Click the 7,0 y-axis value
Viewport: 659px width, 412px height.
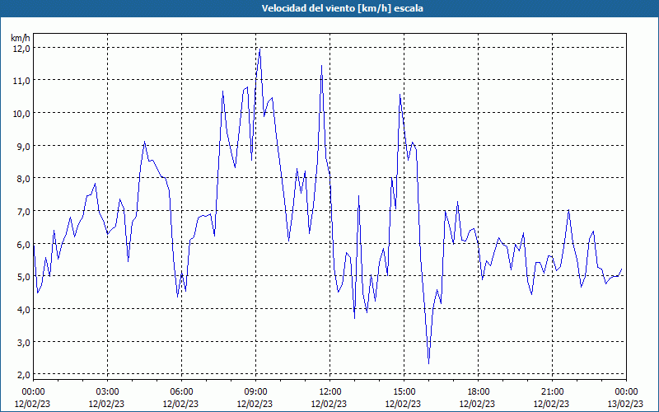[x=23, y=211]
